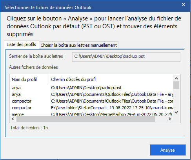
Task: Click the scroll left arrow
Action: (13, 119)
